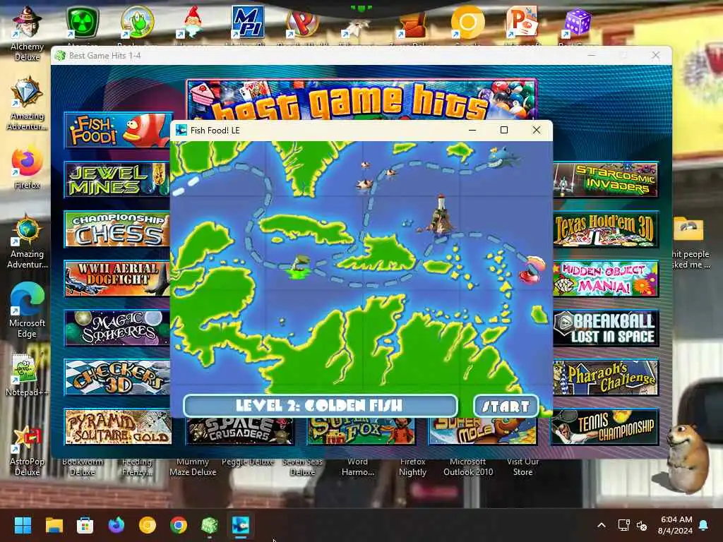Open Mummy Maze Deluxe desktop shortcut

(193, 467)
